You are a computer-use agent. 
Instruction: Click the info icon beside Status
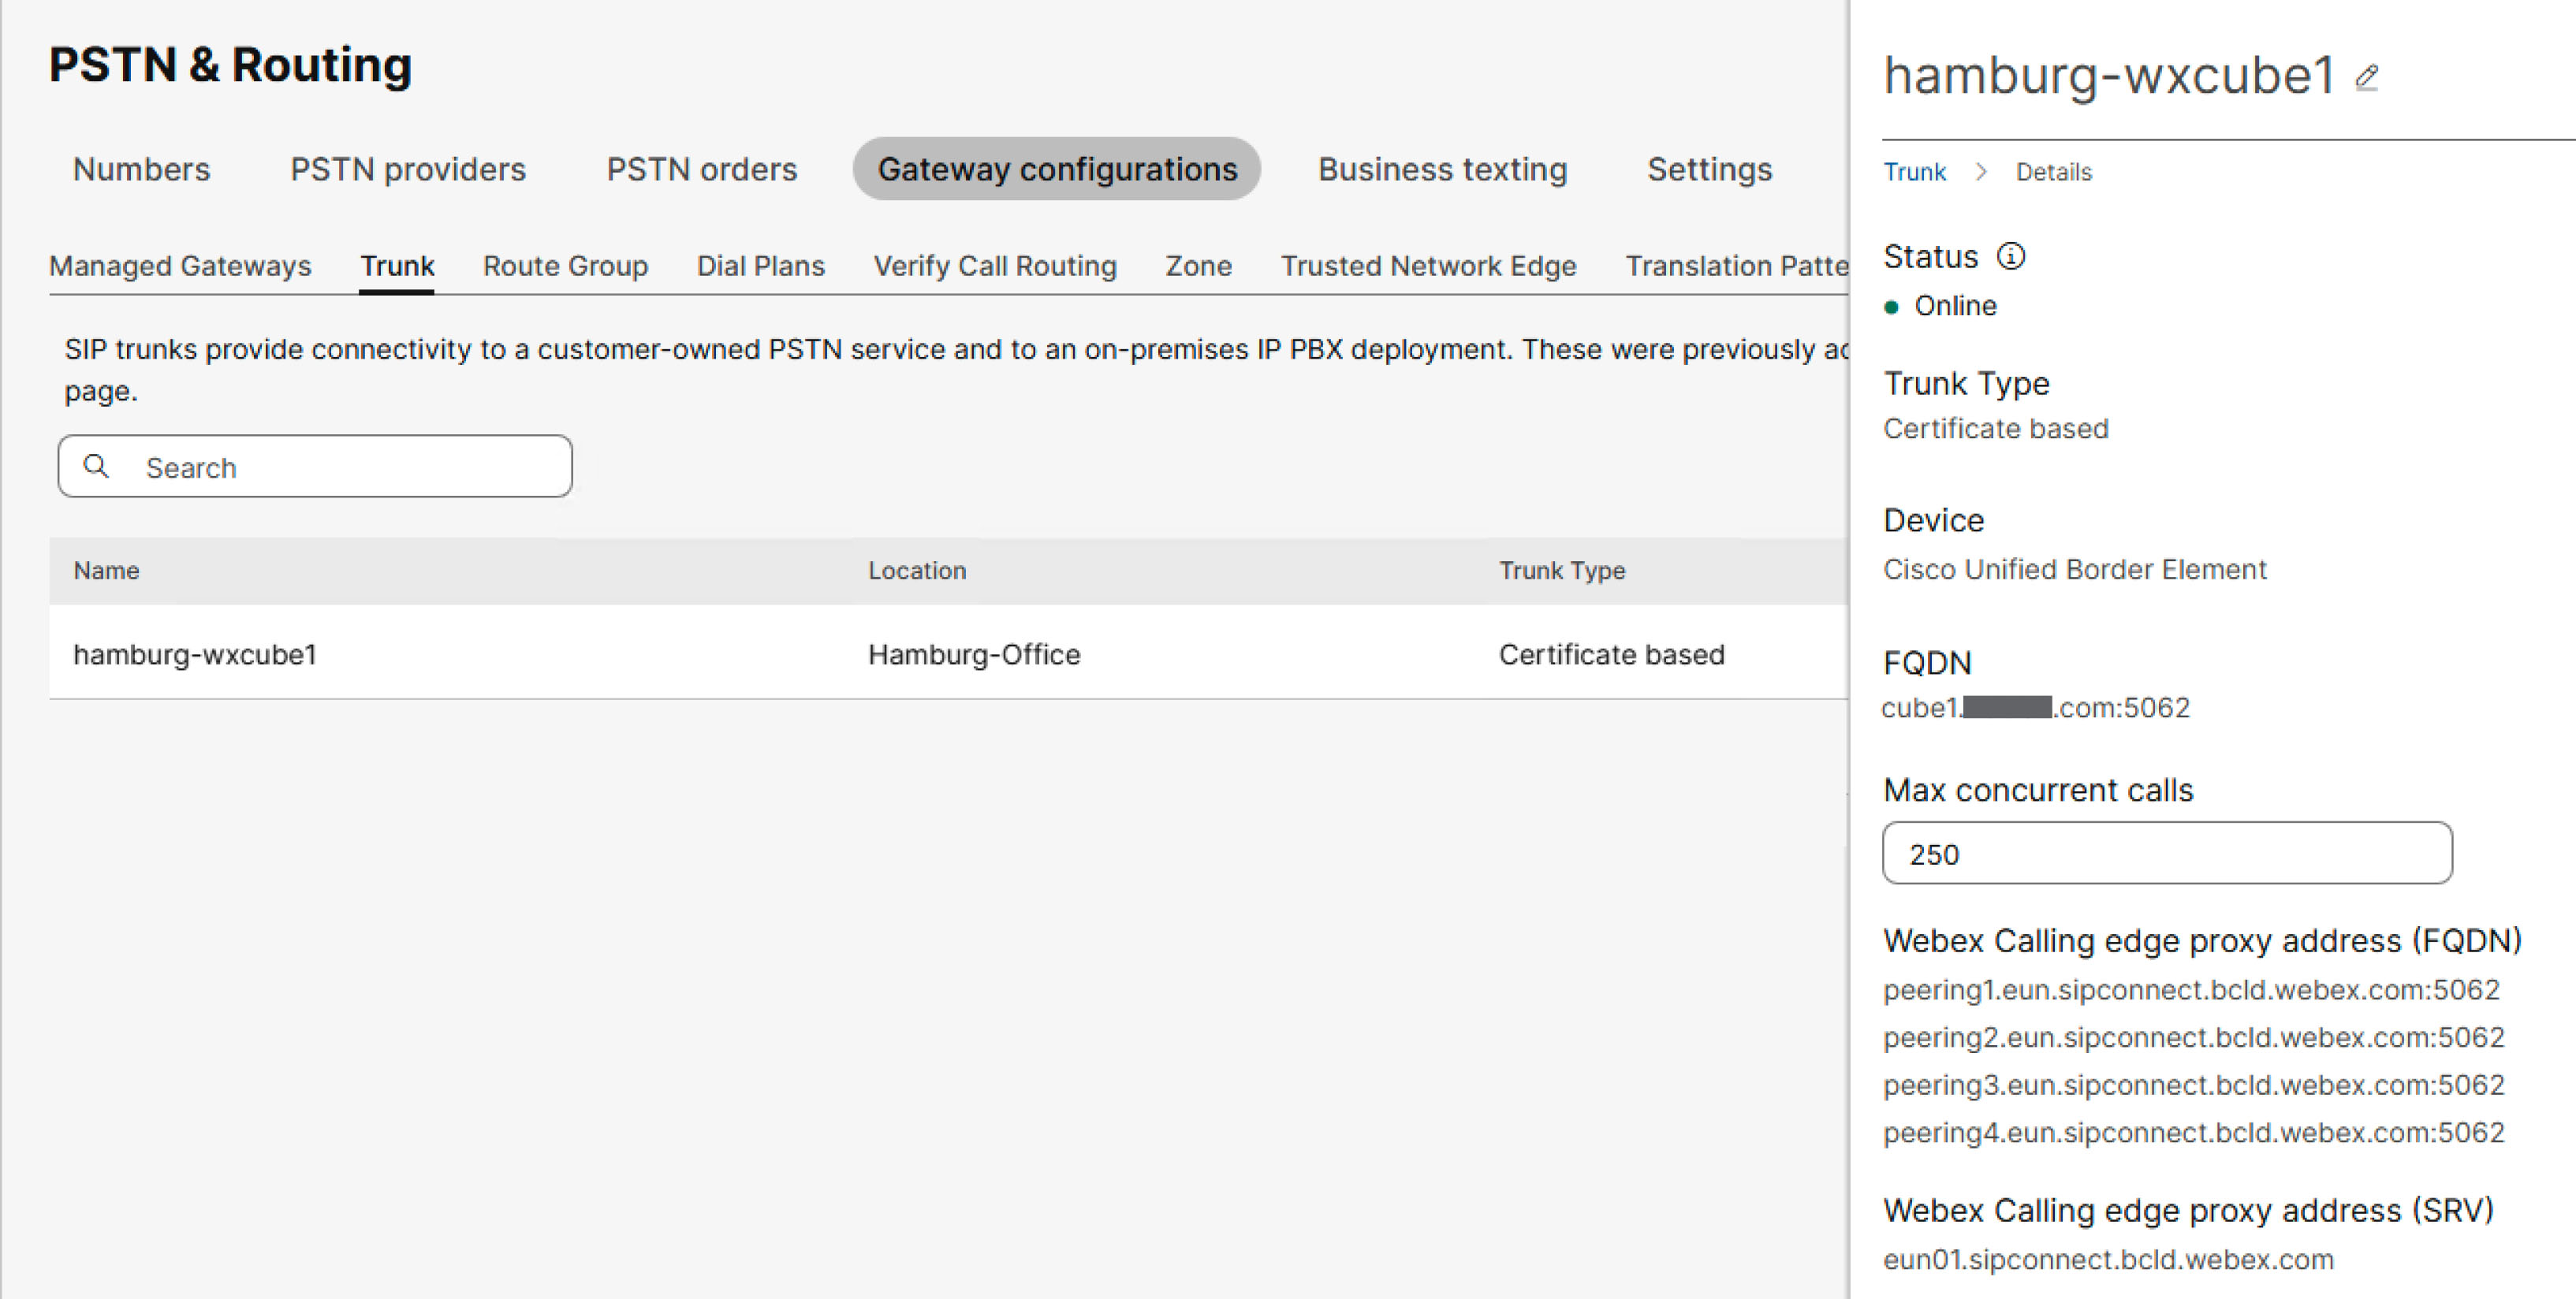2011,256
